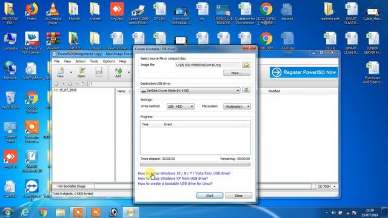Open the File menu in PowerISO
The width and height of the screenshot is (388, 218).
coord(56,61)
